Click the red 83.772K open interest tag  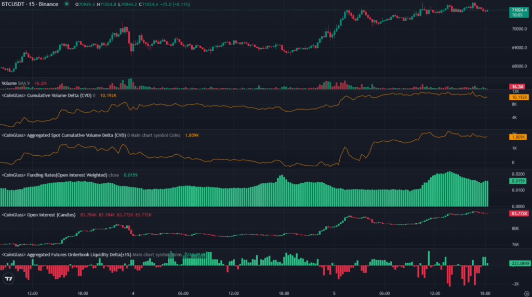click(x=519, y=213)
